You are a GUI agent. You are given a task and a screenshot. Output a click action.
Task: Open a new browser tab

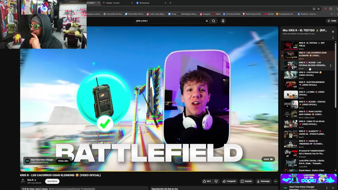[170, 3]
